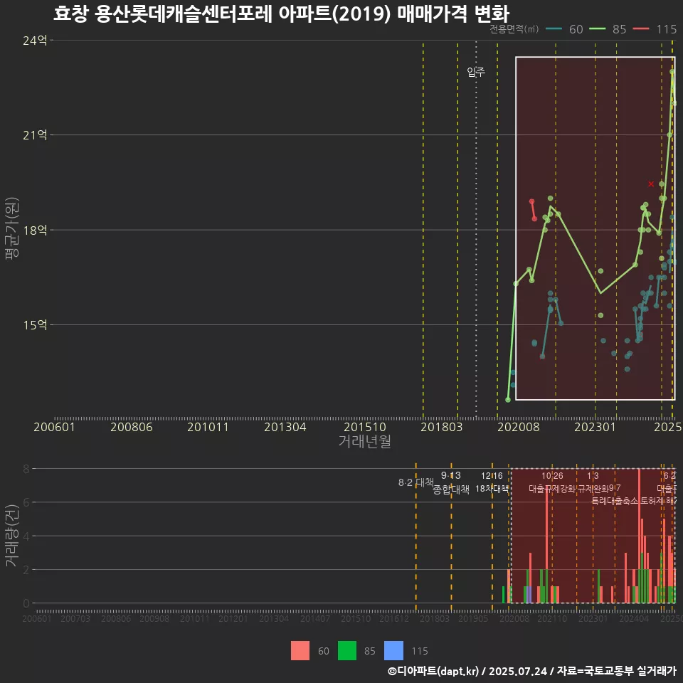
Task: Click the 200908 label on the volume chart axis
Action: tap(154, 618)
